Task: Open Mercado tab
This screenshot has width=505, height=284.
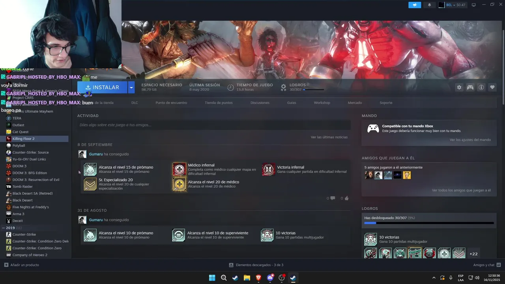Action: point(355,103)
